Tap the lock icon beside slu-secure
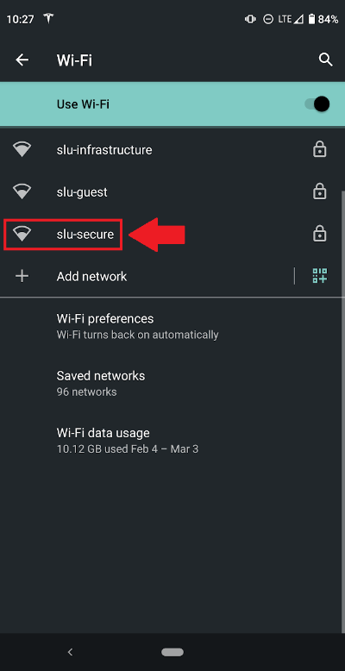The height and width of the screenshot is (671, 345). tap(319, 234)
